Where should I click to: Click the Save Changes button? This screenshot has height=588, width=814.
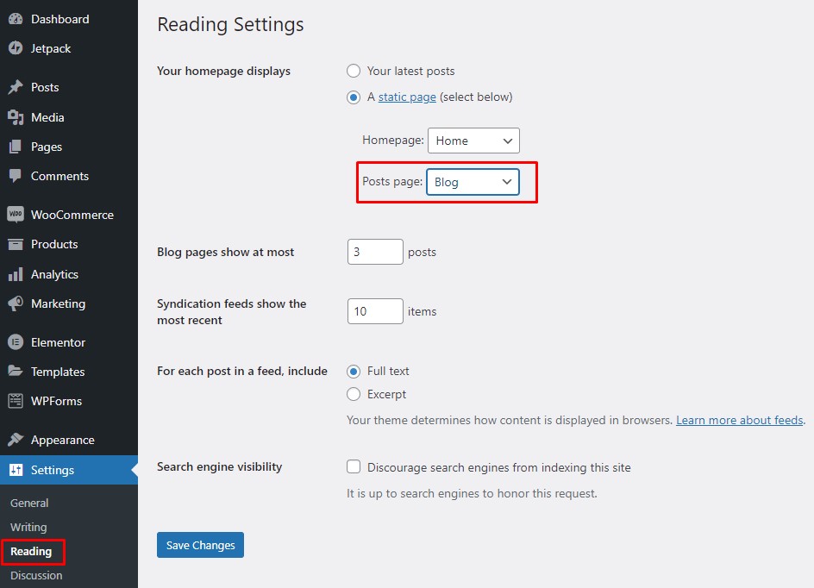click(200, 545)
